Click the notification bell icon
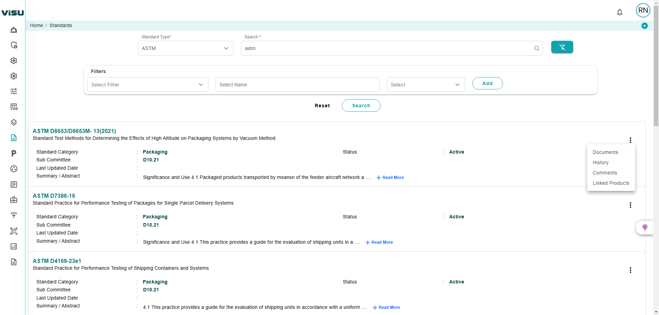Screen dimensions: 659x315 (620, 12)
